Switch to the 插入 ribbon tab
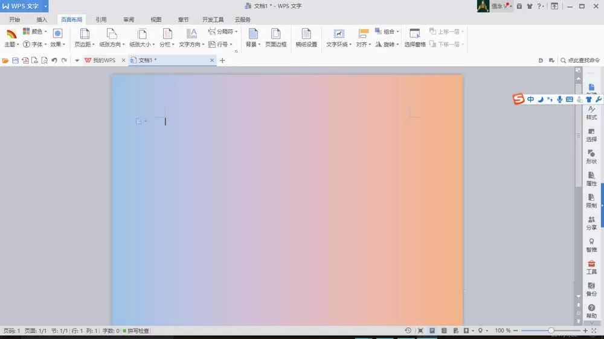The width and height of the screenshot is (604, 339). [42, 20]
